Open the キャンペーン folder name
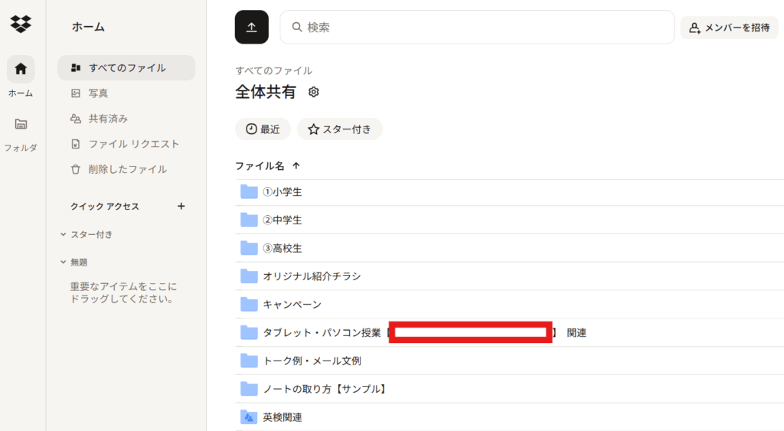The height and width of the screenshot is (431, 784). click(292, 305)
